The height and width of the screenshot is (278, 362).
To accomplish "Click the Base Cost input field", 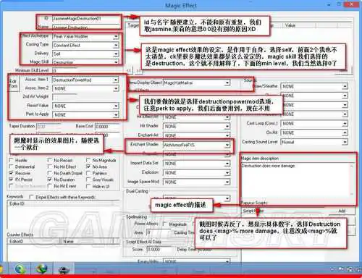I will pos(107,127).
